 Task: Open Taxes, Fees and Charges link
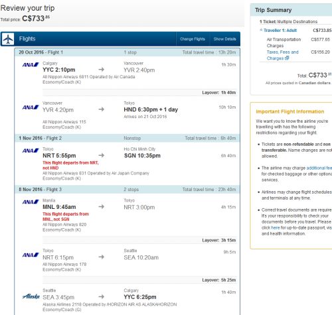(282, 55)
